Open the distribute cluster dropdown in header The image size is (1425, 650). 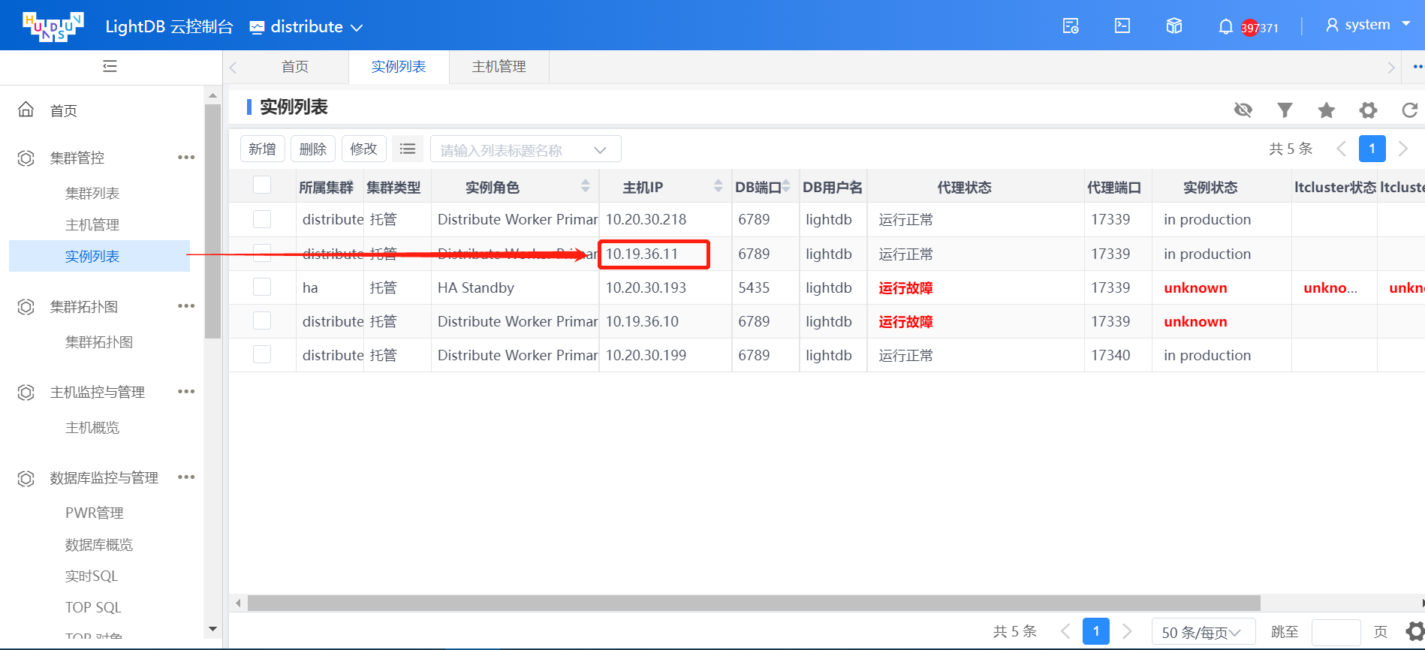point(306,27)
